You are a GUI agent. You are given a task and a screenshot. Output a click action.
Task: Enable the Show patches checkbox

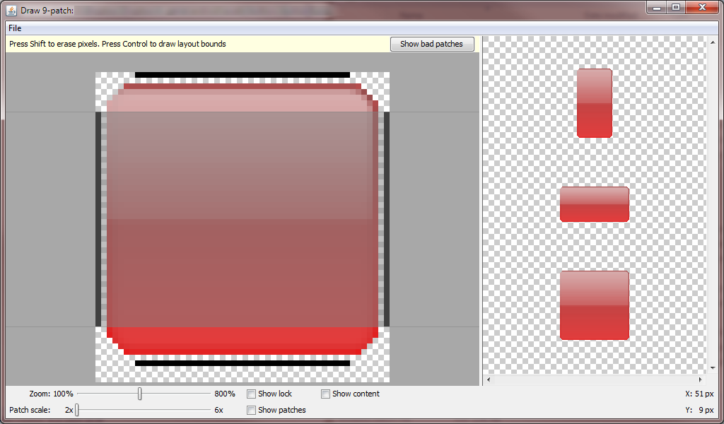click(251, 410)
